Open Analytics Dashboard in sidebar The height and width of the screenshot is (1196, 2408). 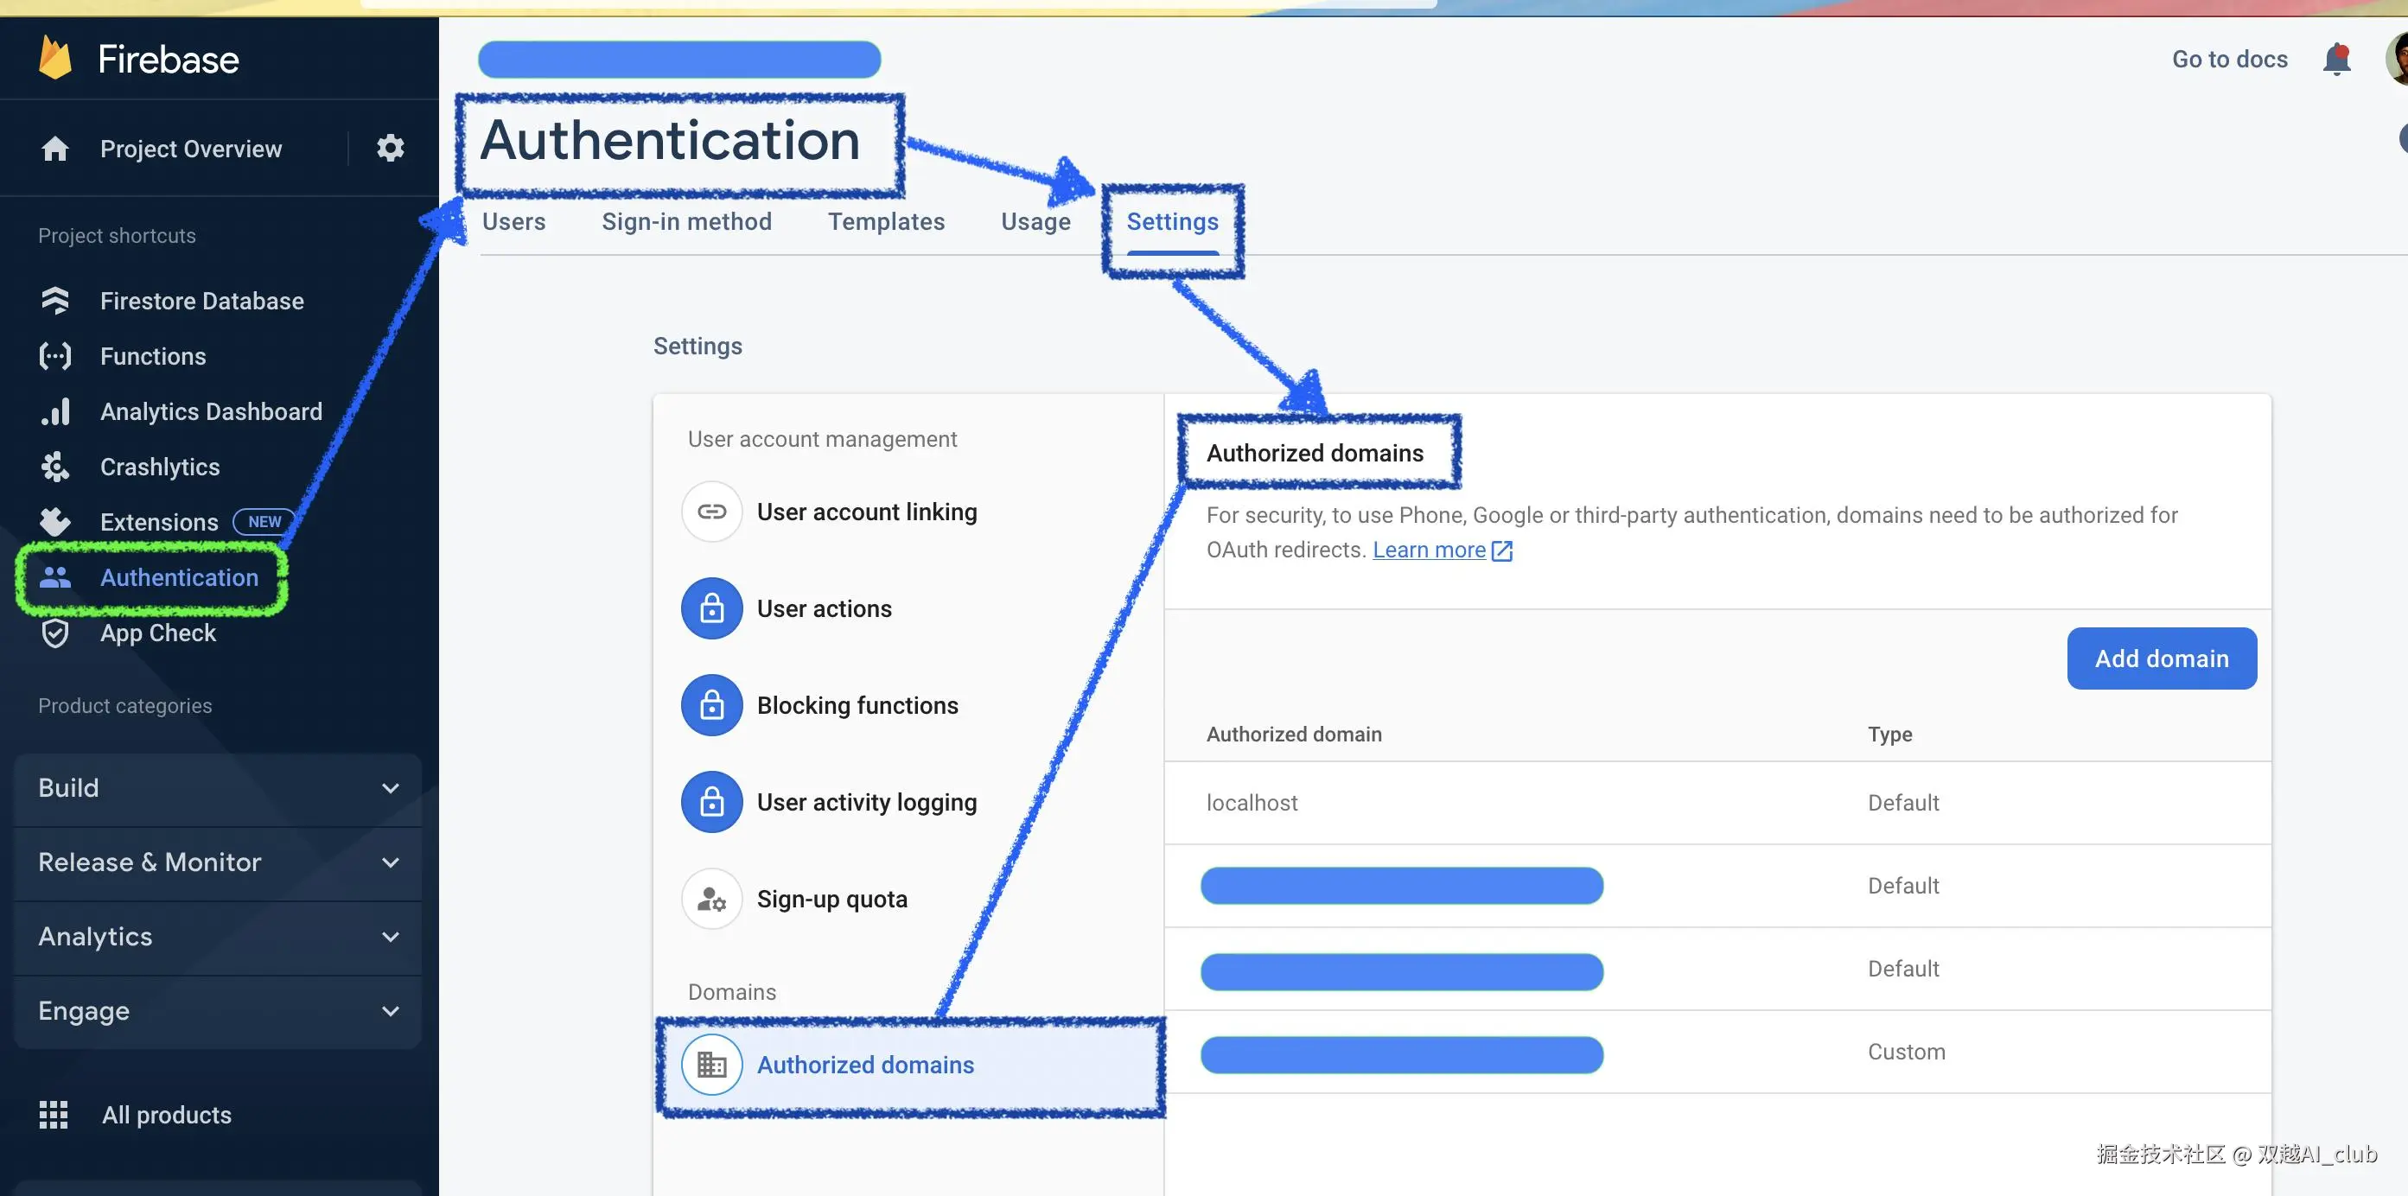tap(210, 411)
